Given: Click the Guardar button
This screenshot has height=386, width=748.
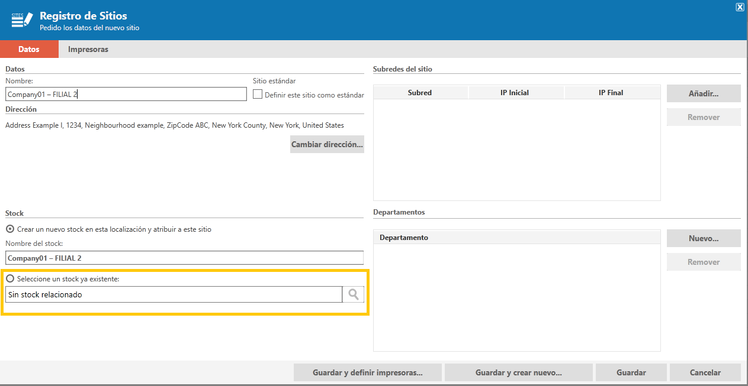Looking at the screenshot, I should [631, 372].
